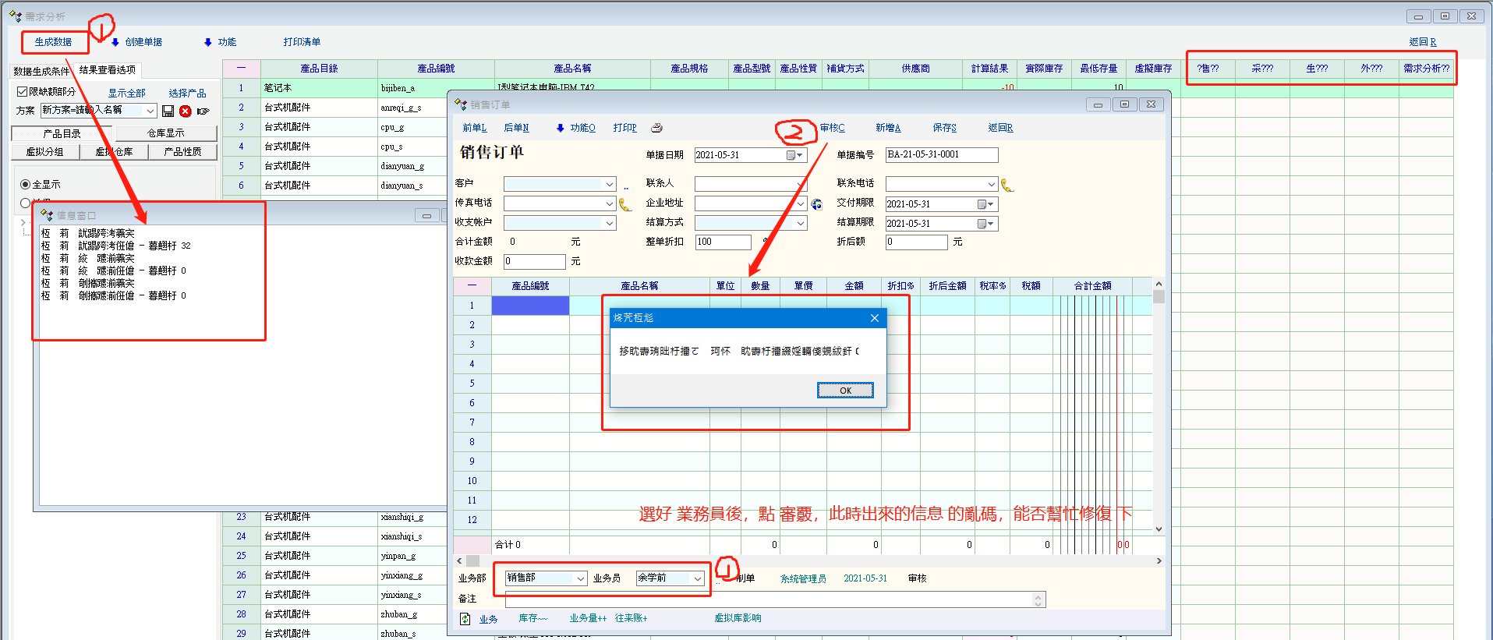Click the 备注 remarks input field
This screenshot has width=1493, height=640.
coord(768,599)
